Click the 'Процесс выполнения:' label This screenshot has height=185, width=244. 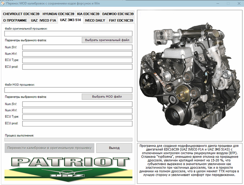(x=19, y=136)
